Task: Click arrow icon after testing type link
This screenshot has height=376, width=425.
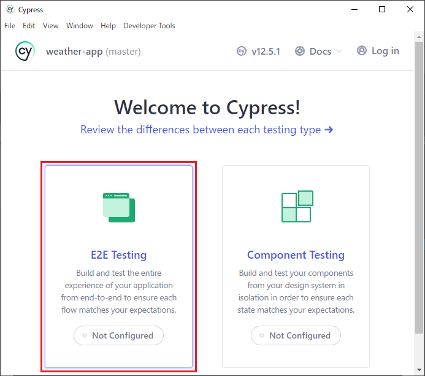Action: tap(329, 130)
